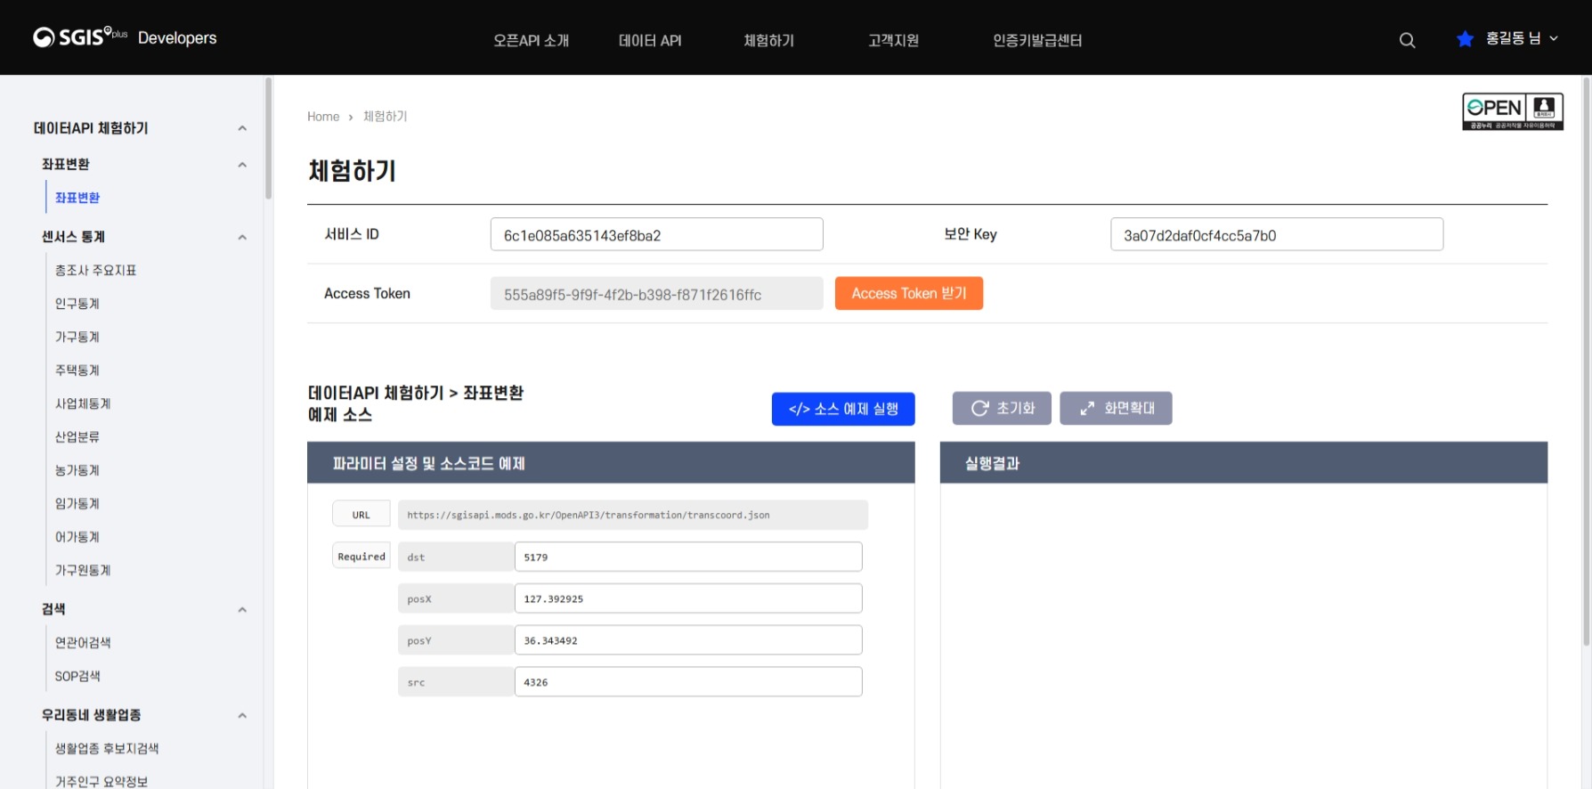Viewport: 1592px width, 789px height.
Task: Open the 고객지원 menu
Action: click(893, 40)
